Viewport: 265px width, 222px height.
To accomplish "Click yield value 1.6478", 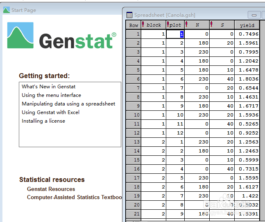I will point(247,70).
